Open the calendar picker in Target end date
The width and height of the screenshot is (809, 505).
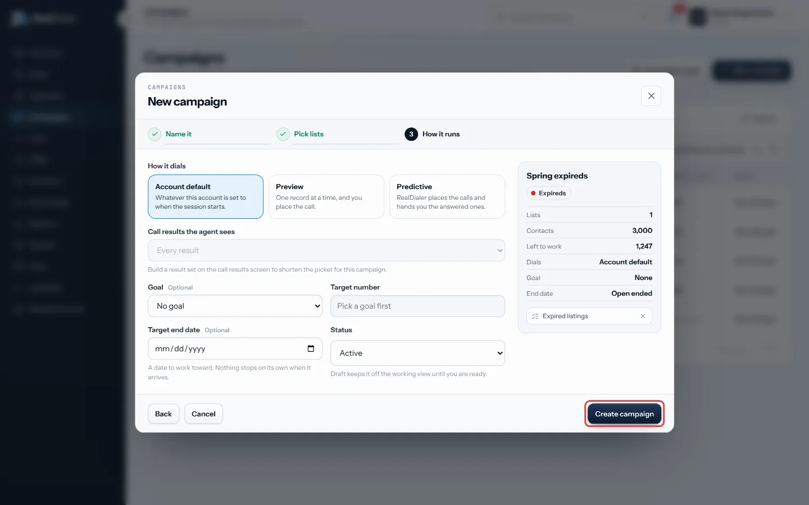click(311, 348)
